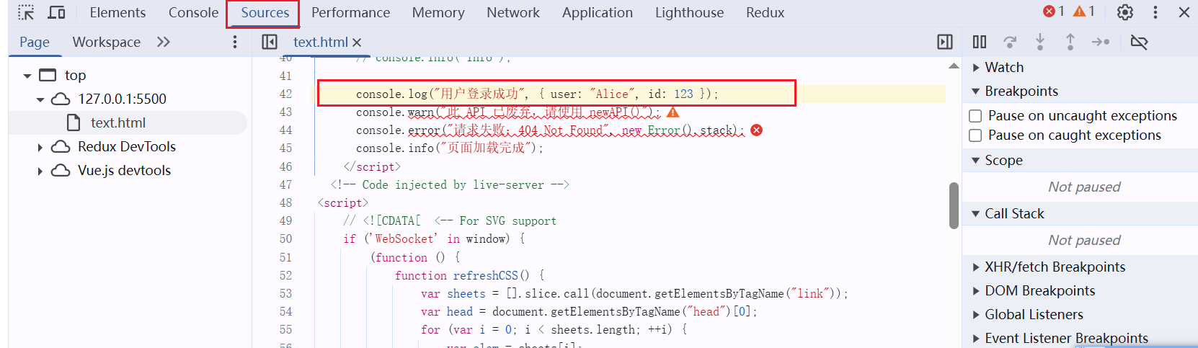The width and height of the screenshot is (1198, 348).
Task: Select the Workspace navigator tab
Action: [x=107, y=42]
